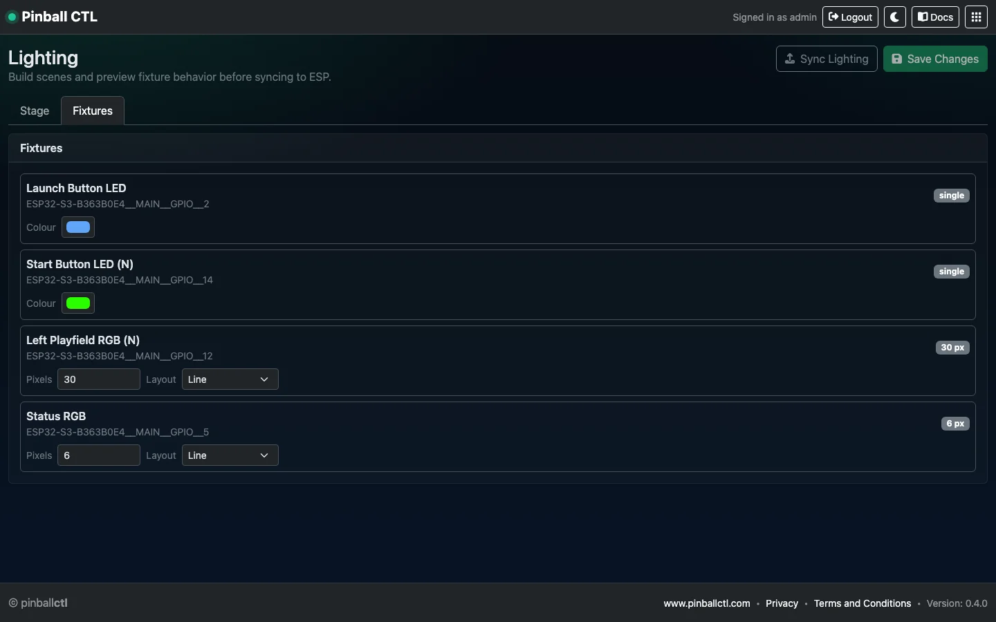The image size is (996, 622).
Task: Toggle dark mode with the moon icon
Action: tap(894, 17)
